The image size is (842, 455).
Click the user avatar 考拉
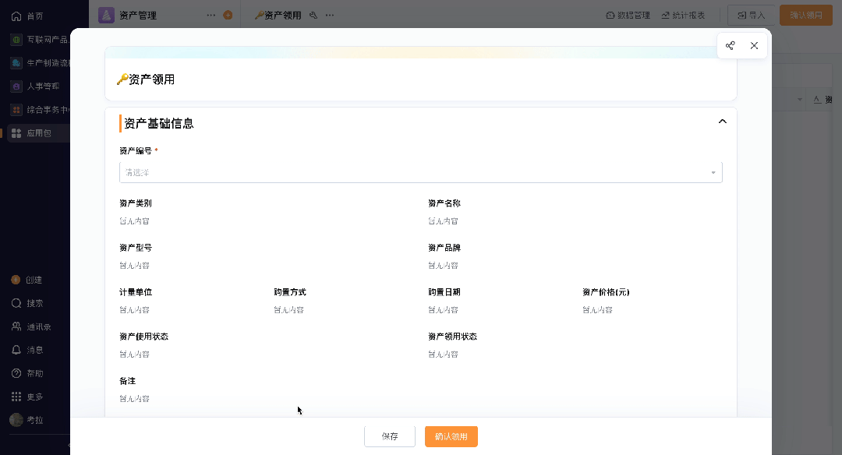tap(16, 420)
